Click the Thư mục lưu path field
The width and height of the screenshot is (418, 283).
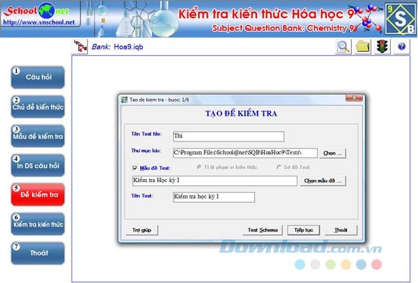245,153
